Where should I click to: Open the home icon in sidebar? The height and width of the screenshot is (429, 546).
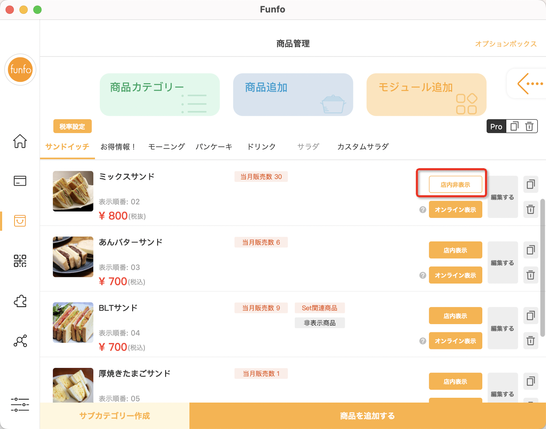point(20,141)
